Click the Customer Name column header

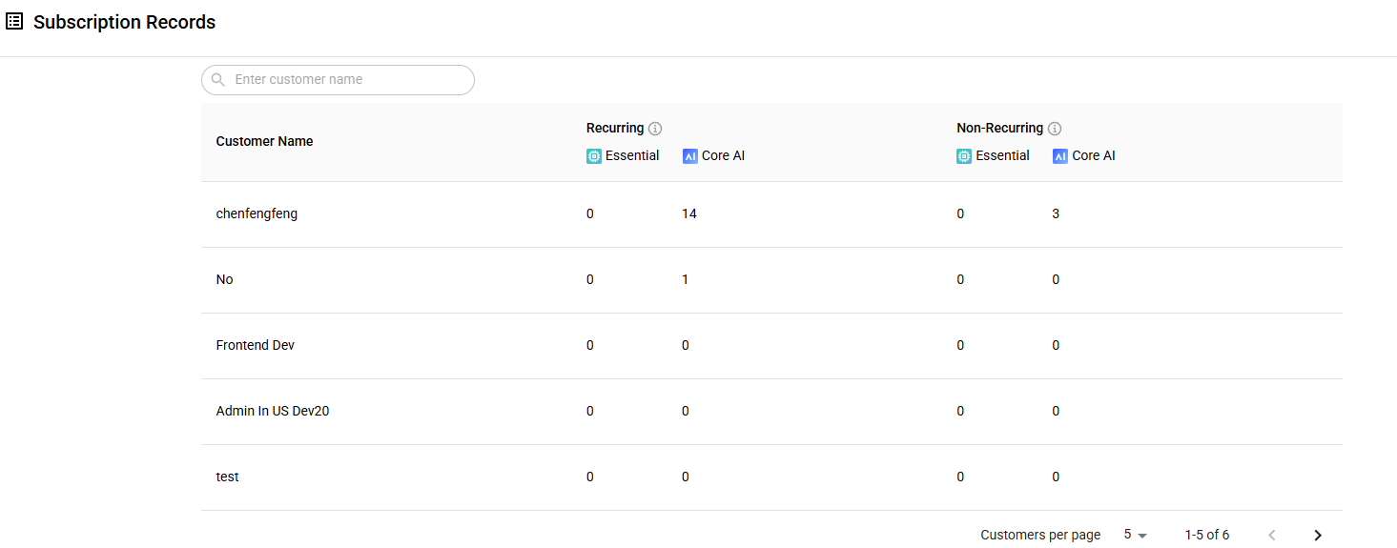point(264,141)
